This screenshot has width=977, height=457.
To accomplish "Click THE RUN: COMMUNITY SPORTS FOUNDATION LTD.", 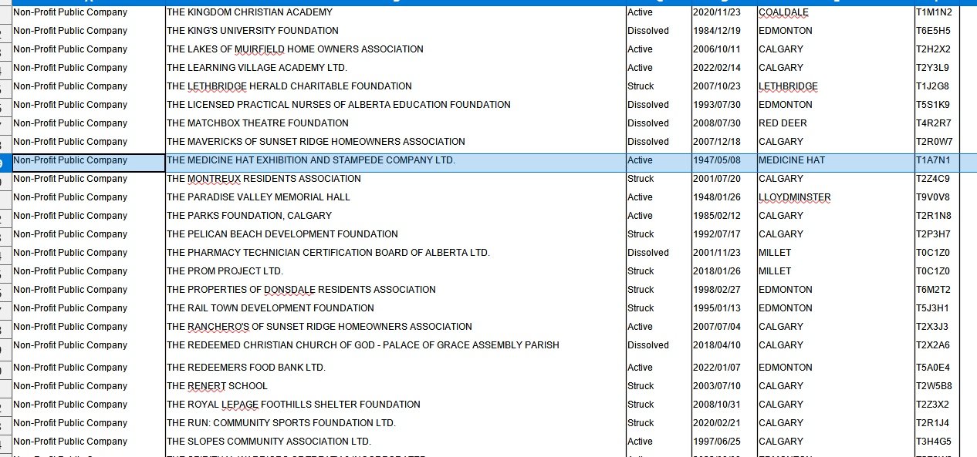I will (395, 423).
